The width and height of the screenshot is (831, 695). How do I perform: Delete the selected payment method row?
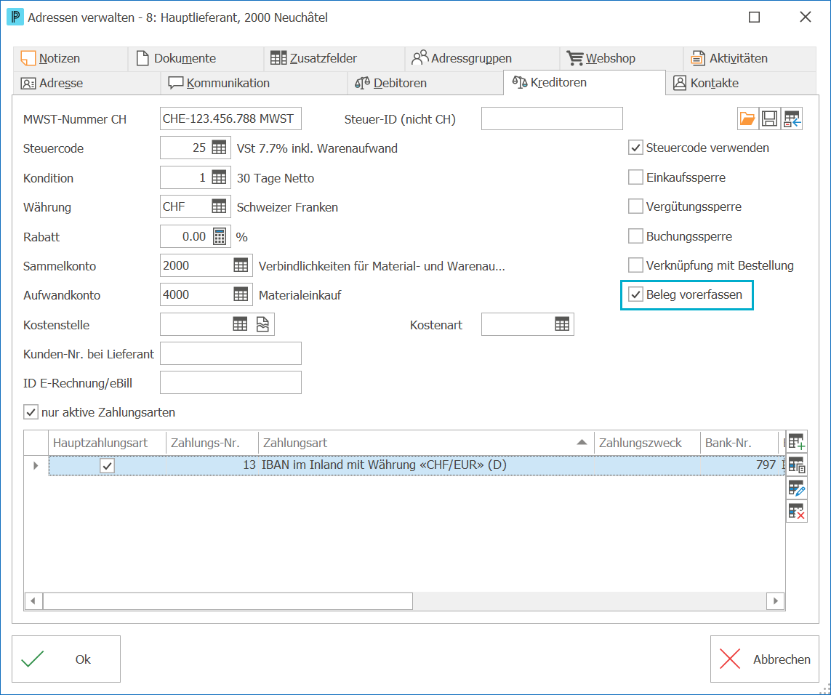[x=796, y=512]
